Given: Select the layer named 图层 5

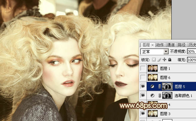Looking at the screenshot, I should click(180, 86).
